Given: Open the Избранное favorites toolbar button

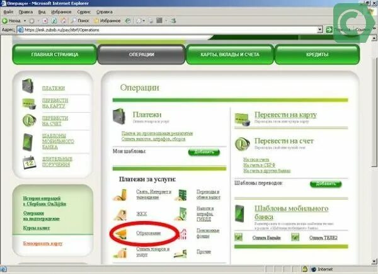Looking at the screenshot, I should [107, 21].
